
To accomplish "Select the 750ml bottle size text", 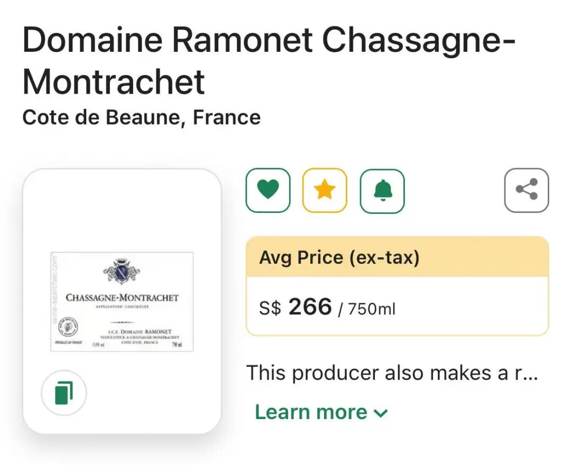I will coord(372,309).
